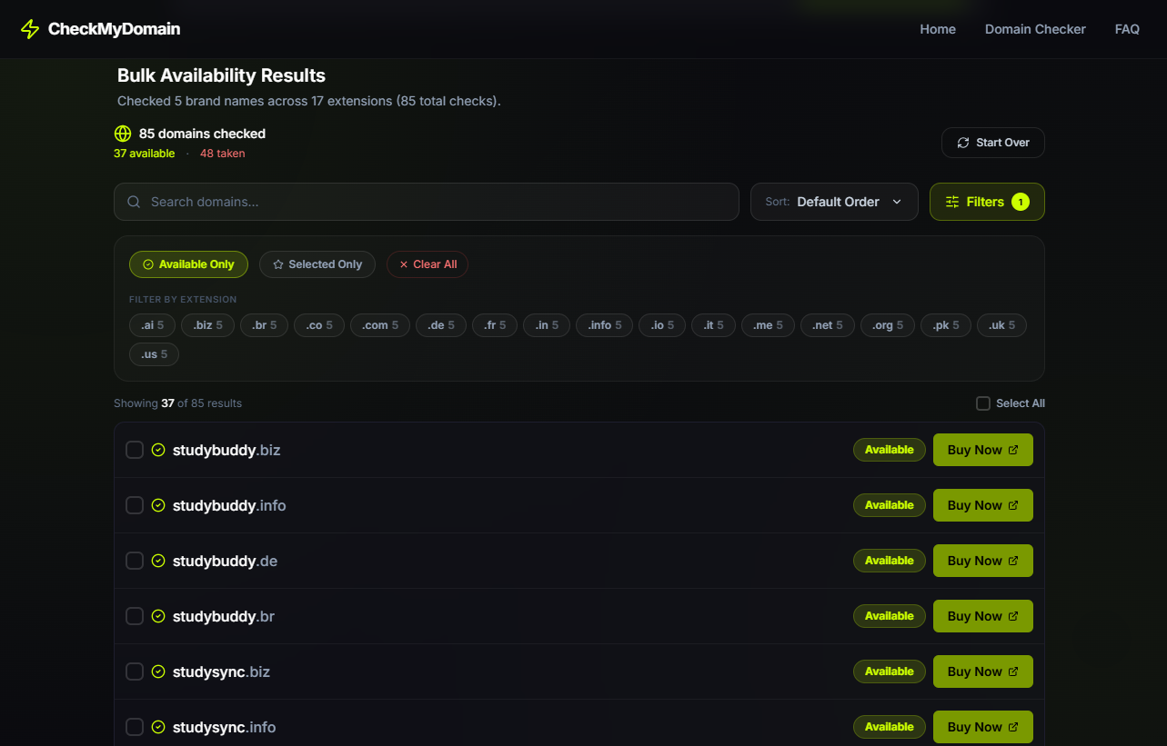Toggle the Available Only filter
1167x746 pixels.
[188, 264]
